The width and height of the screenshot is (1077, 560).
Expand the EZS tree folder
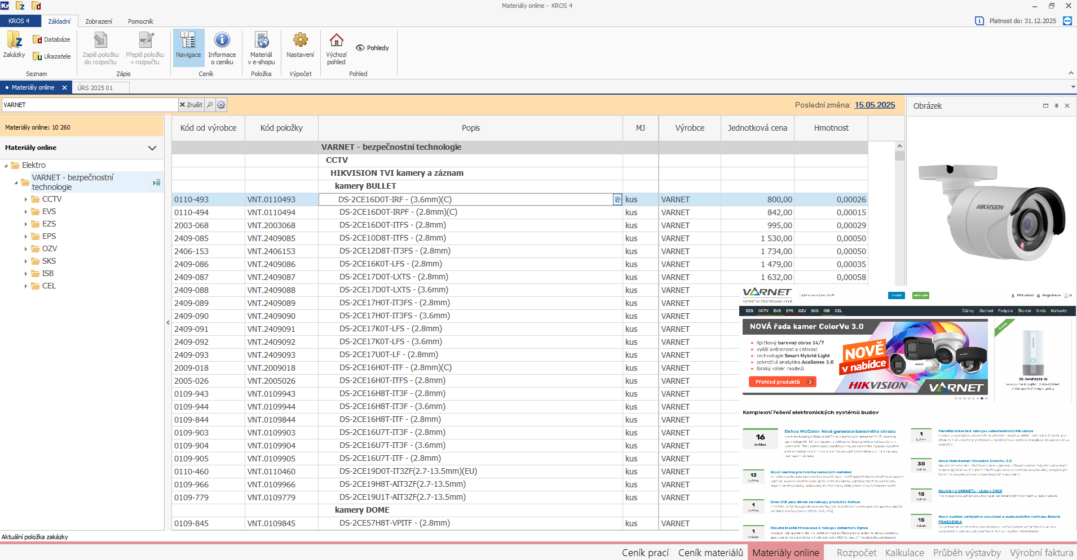point(26,224)
